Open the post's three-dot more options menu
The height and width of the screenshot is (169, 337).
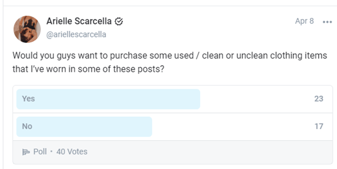pos(327,22)
